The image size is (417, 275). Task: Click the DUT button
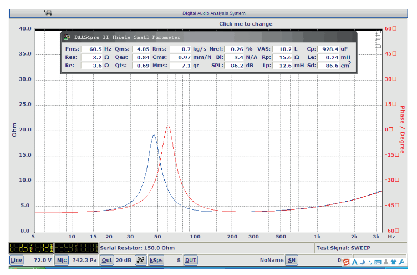click(190, 260)
